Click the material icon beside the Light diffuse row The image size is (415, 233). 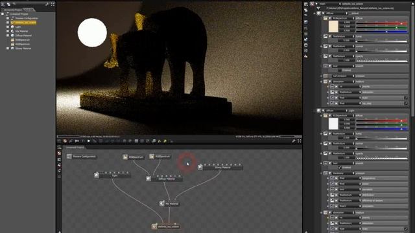point(319,111)
